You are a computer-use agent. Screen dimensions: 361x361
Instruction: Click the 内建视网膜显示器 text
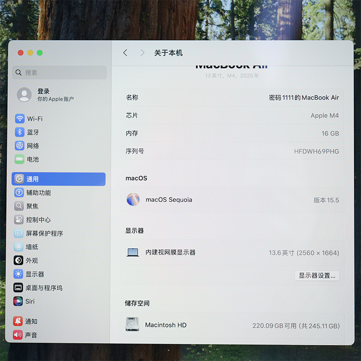click(x=171, y=252)
